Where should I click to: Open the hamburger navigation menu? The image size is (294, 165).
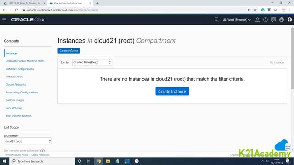coord(4,20)
